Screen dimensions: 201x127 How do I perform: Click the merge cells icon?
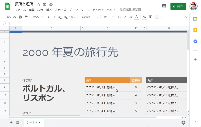pos(157,17)
